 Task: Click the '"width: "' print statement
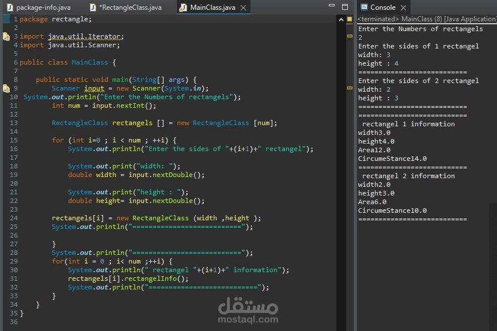(124, 166)
